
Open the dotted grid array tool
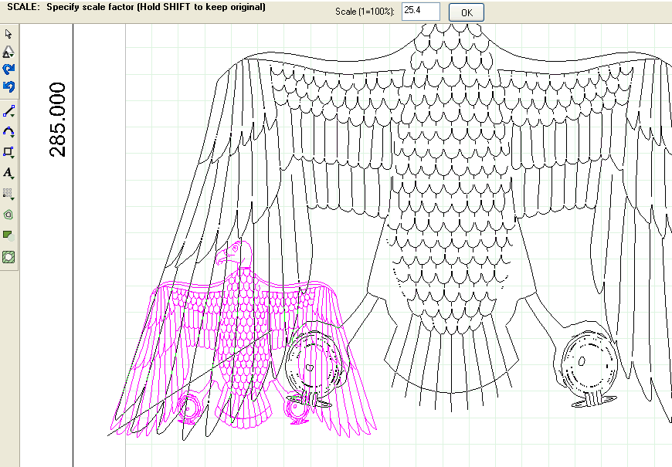[8, 194]
